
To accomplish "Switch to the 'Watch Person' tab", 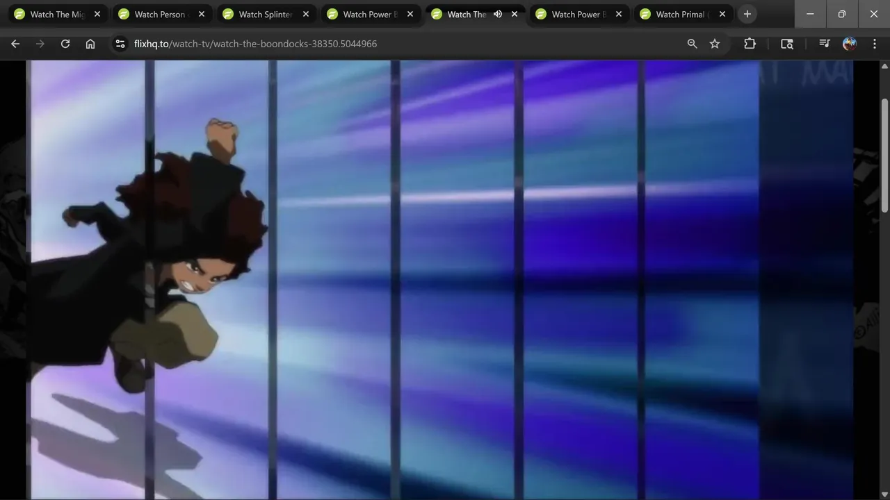I will pyautogui.click(x=162, y=14).
